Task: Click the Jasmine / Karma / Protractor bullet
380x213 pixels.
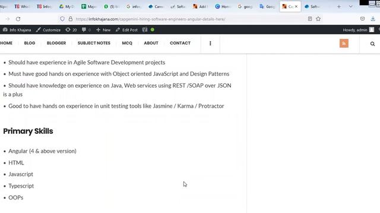Action: point(116,106)
